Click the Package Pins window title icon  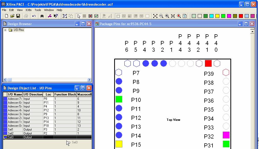(x=97, y=24)
